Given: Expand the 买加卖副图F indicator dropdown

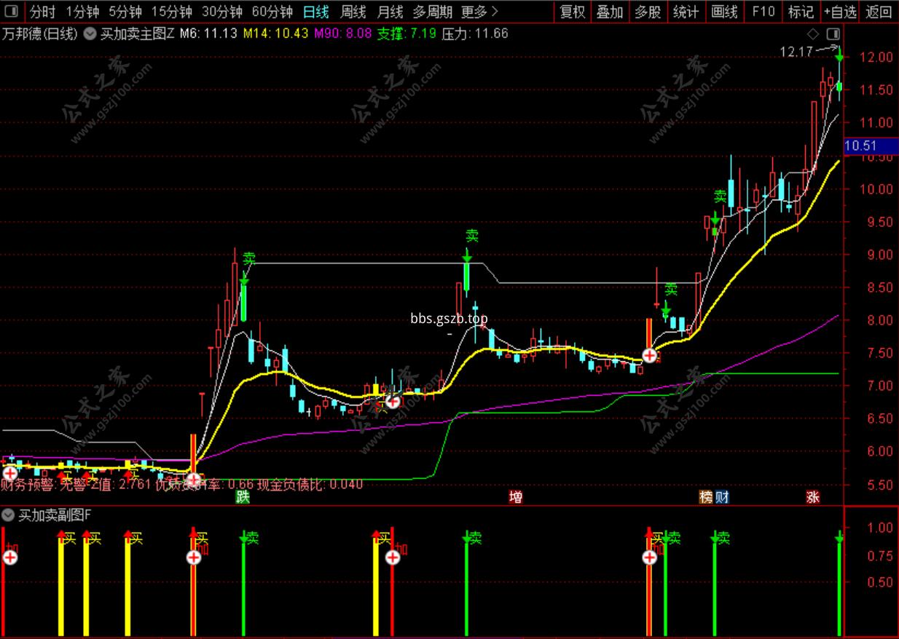Looking at the screenshot, I should [x=8, y=515].
